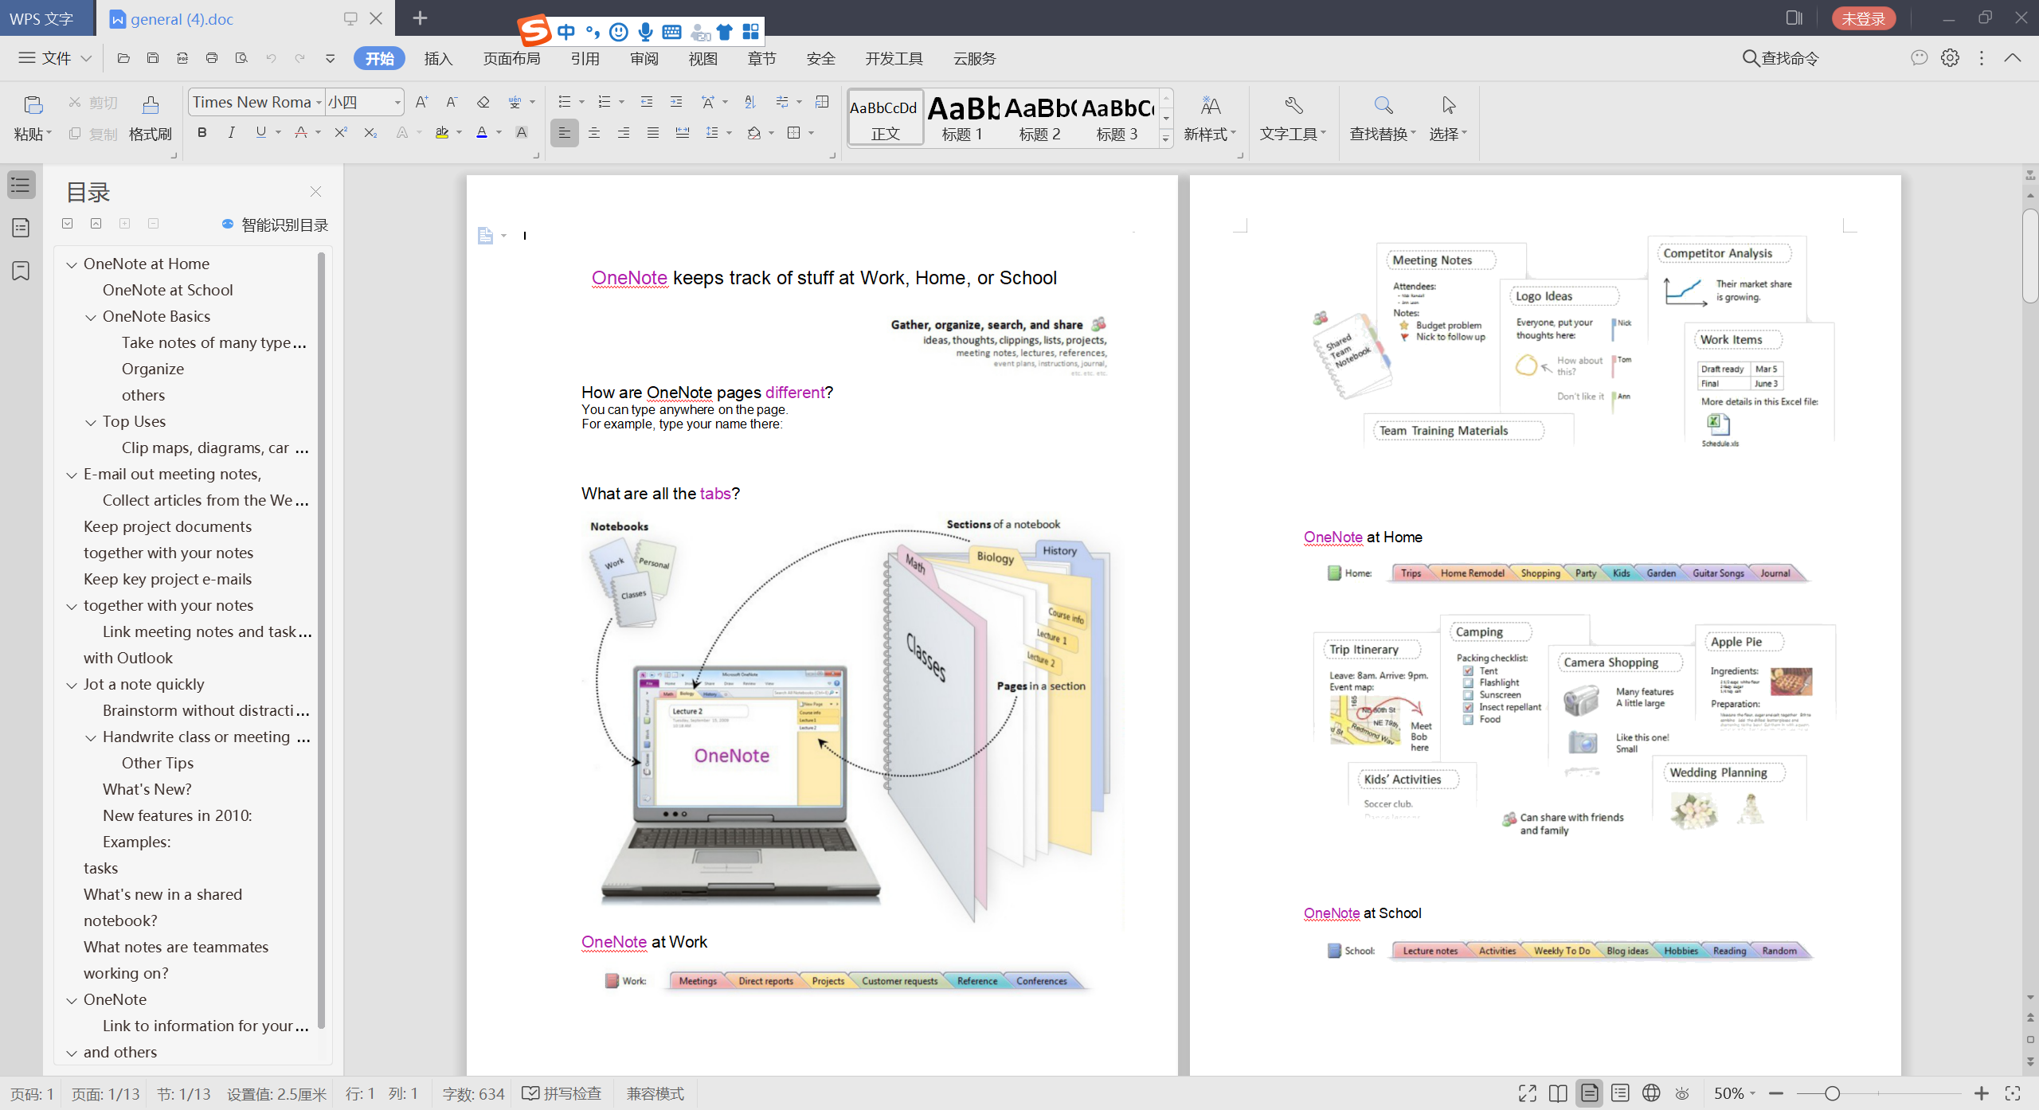Viewport: 2039px width, 1110px height.
Task: Toggle spell check in status bar
Action: pyautogui.click(x=562, y=1093)
